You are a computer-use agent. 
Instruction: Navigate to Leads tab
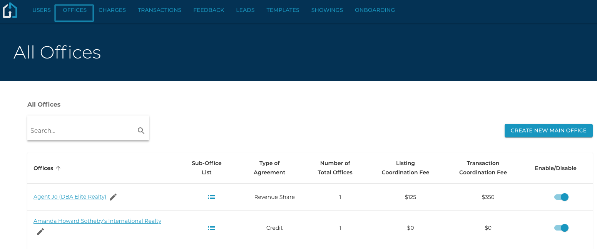coord(245,10)
